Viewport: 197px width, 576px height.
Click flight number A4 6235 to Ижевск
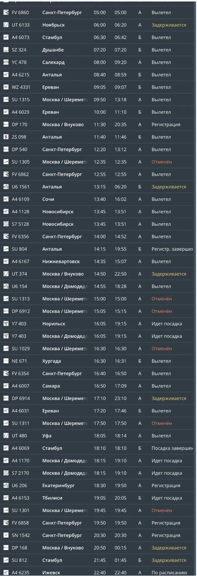20,573
